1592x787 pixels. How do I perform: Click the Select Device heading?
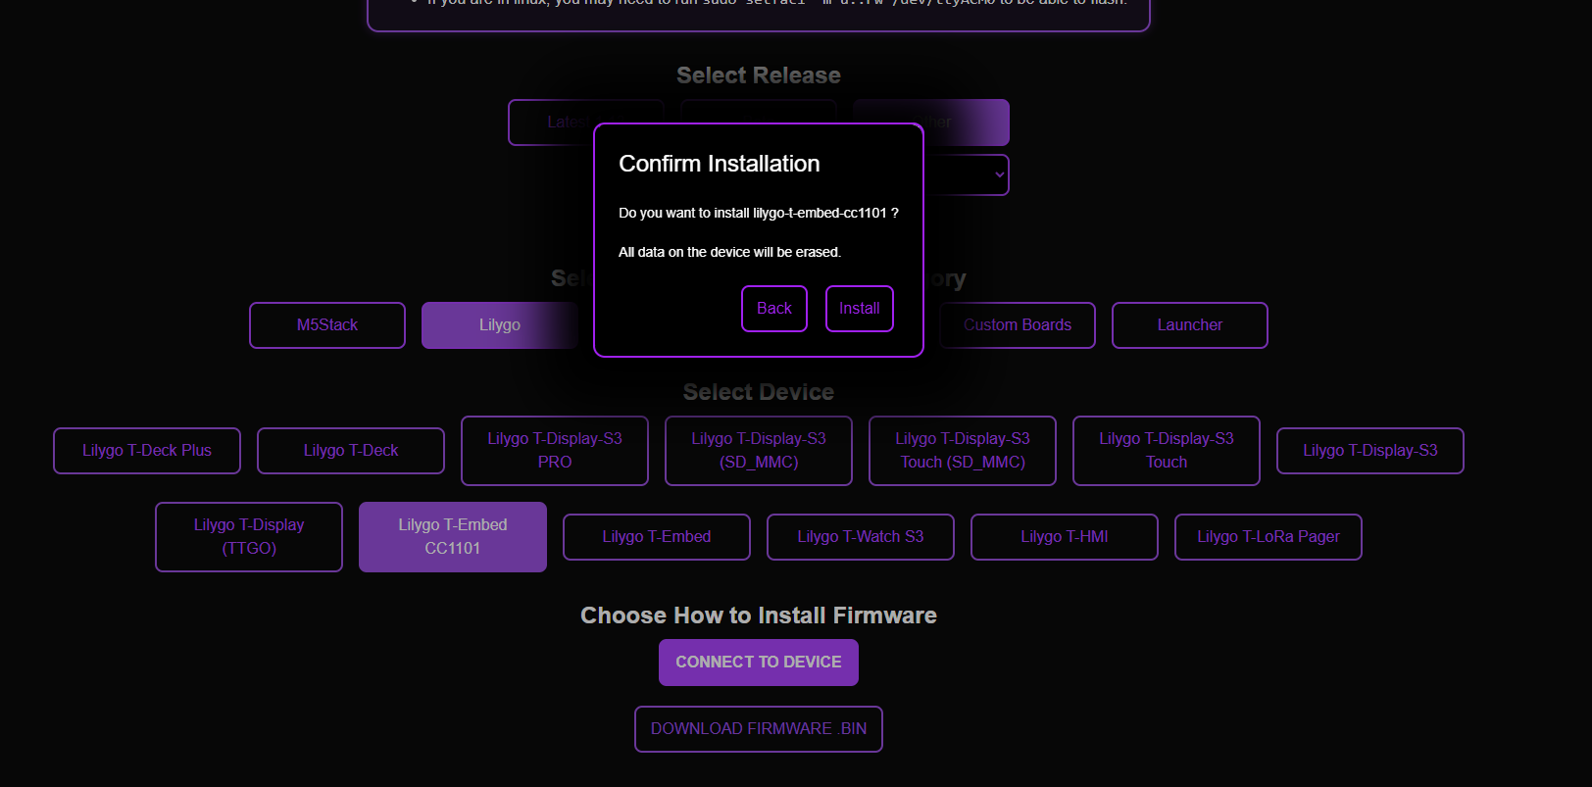click(x=759, y=392)
